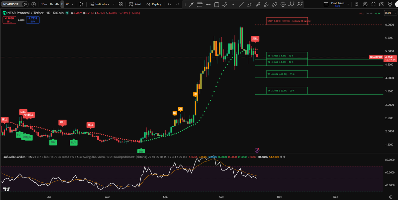Select the horizontal line tool
Screen dimensions: 398x200
pos(208,4)
